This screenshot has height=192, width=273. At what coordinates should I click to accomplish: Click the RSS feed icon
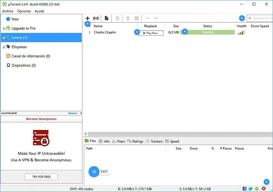(8, 56)
